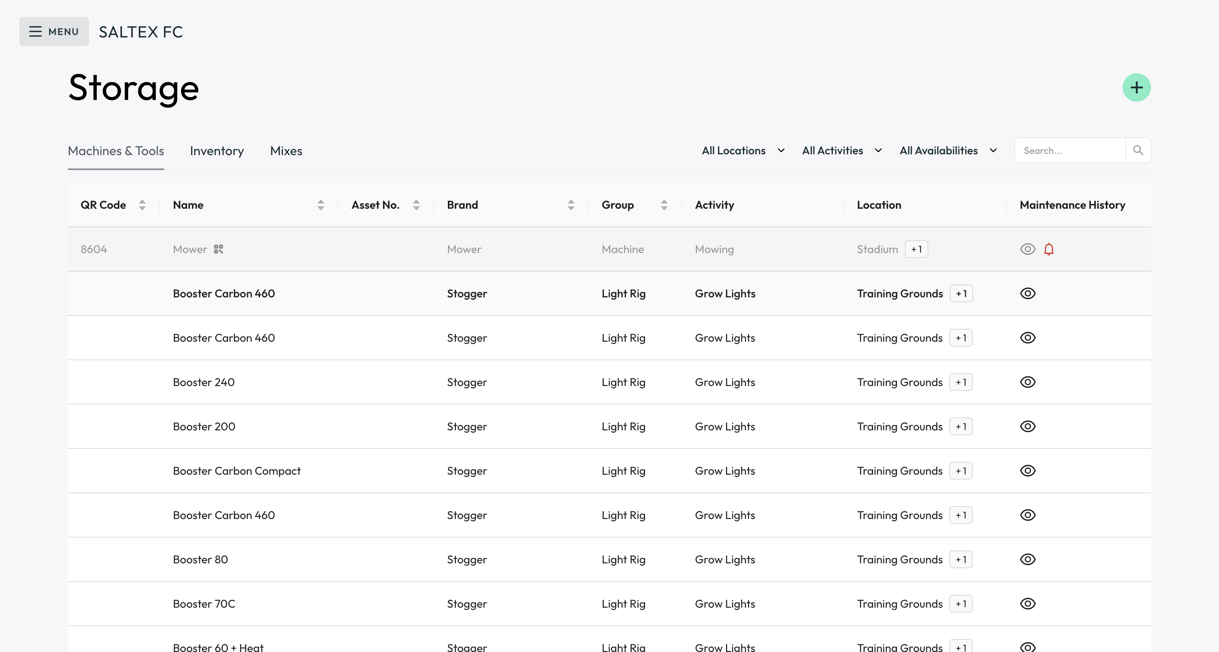1219x652 pixels.
Task: Open the All Activities filter
Action: [x=841, y=151]
